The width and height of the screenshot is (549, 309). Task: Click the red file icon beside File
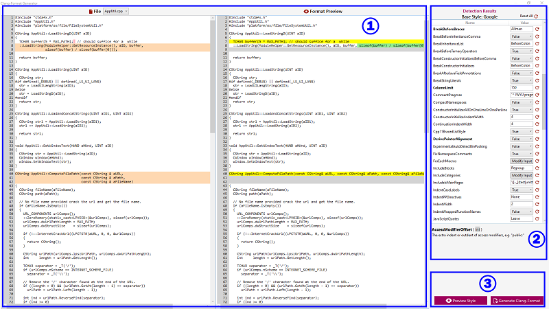pyautogui.click(x=91, y=11)
